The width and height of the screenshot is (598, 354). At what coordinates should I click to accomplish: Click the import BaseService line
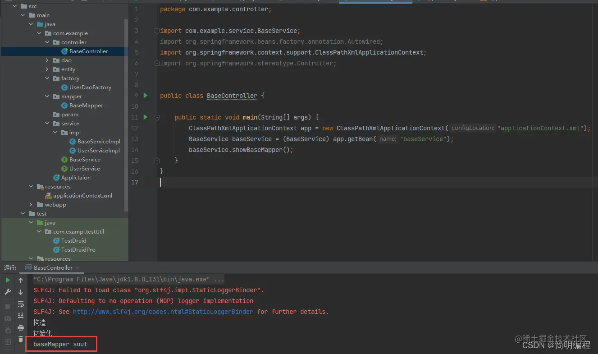pos(230,31)
